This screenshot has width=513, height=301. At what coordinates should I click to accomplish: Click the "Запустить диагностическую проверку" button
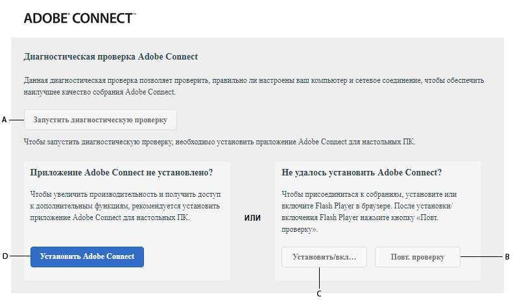(x=101, y=120)
